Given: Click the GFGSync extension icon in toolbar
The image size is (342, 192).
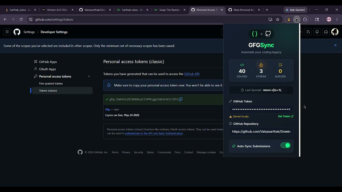Looking at the screenshot, I should (297, 19).
